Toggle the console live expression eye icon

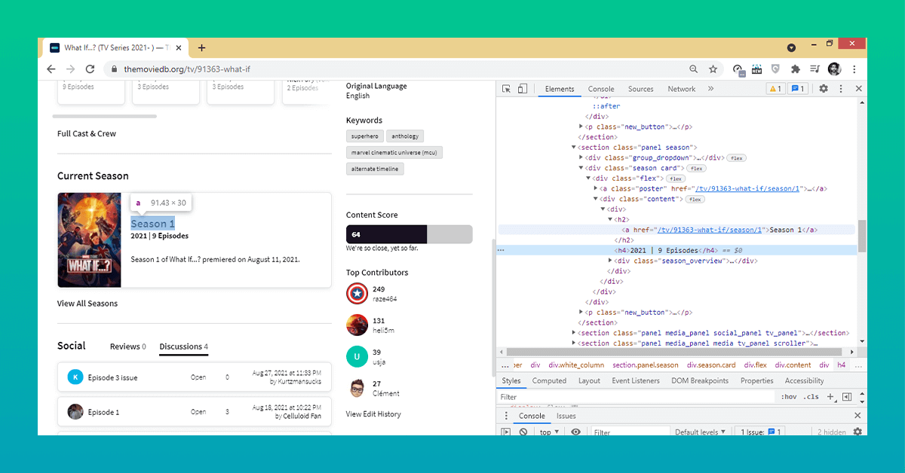coord(576,432)
